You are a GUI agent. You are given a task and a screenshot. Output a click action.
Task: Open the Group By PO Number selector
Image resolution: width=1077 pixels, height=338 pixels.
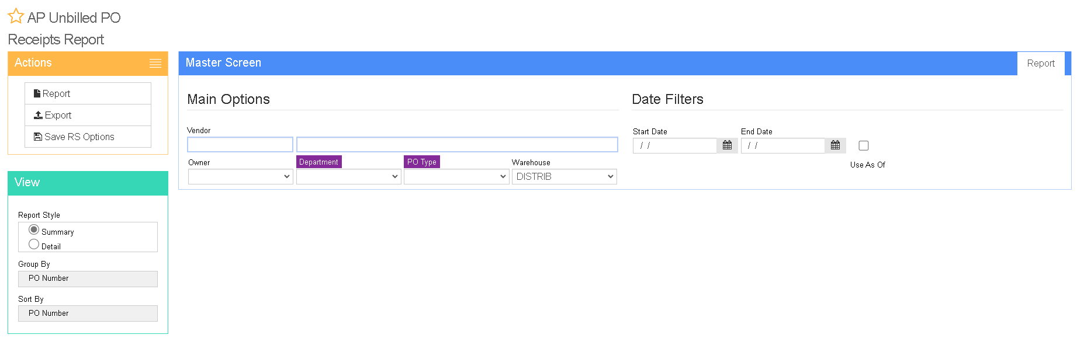(88, 278)
